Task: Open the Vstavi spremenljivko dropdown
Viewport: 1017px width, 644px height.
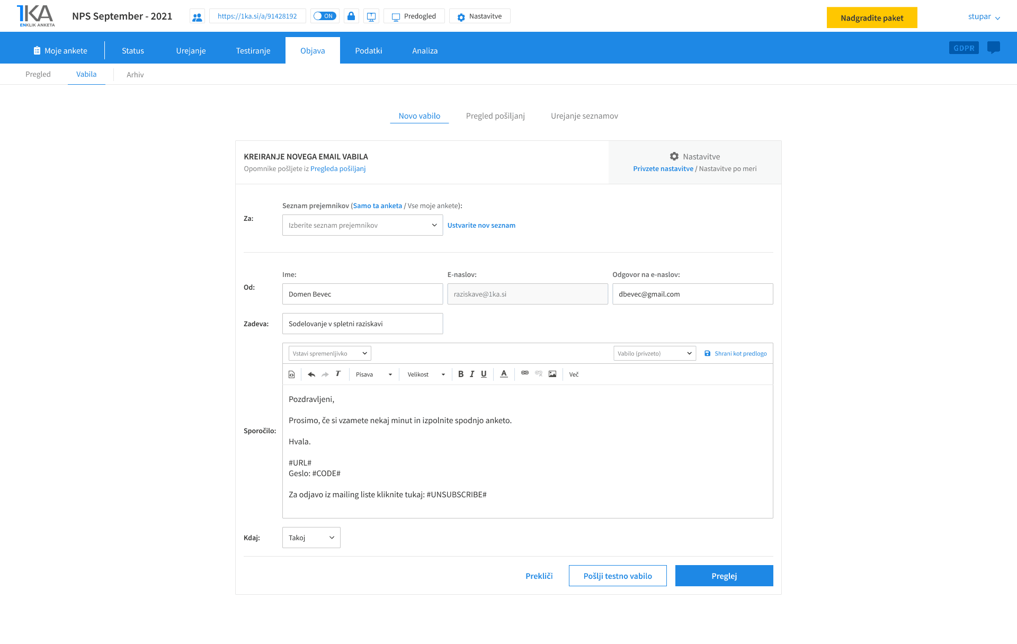Action: coord(329,353)
